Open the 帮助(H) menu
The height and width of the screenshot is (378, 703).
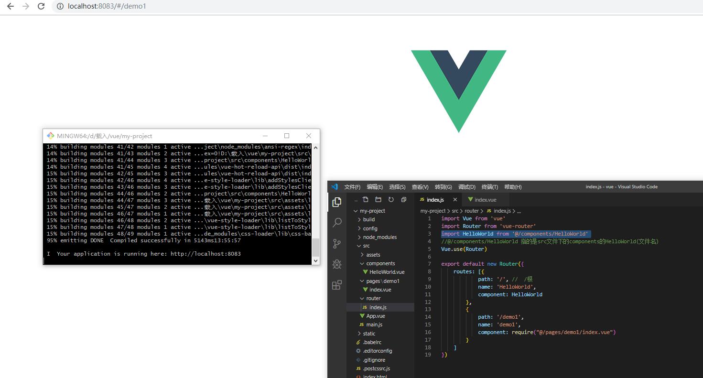point(513,187)
